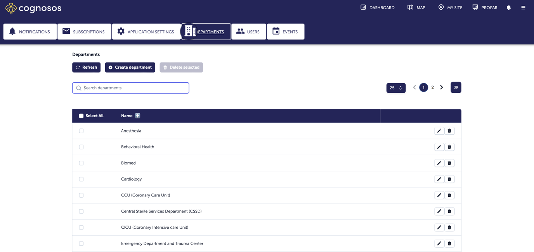Click the Cardiology name text
Image resolution: width=534 pixels, height=252 pixels.
tap(132, 179)
